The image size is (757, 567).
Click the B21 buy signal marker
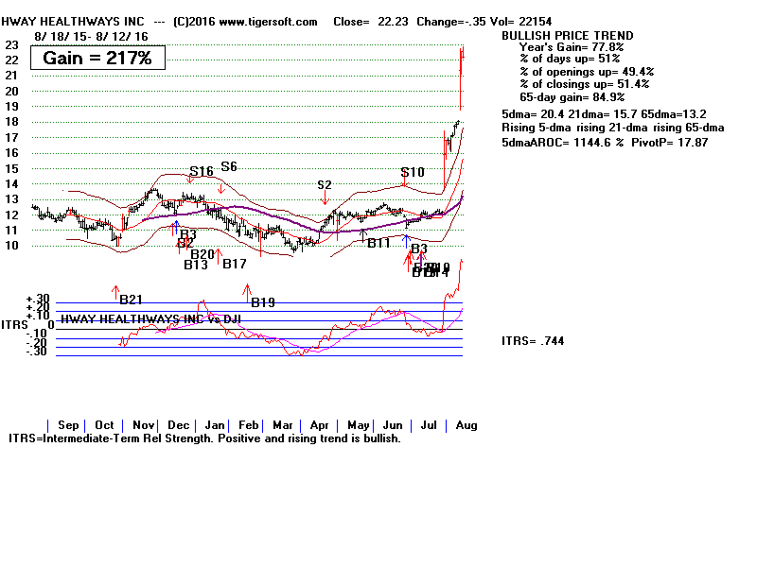pyautogui.click(x=130, y=300)
